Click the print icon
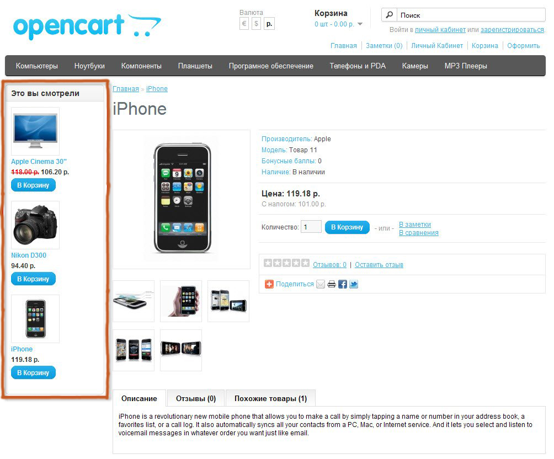Viewport: 554px width, 459px height. point(332,284)
